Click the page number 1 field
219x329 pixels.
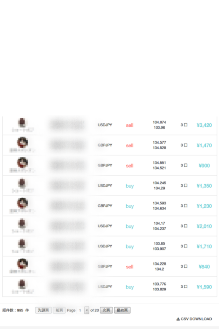pyautogui.click(x=80, y=310)
